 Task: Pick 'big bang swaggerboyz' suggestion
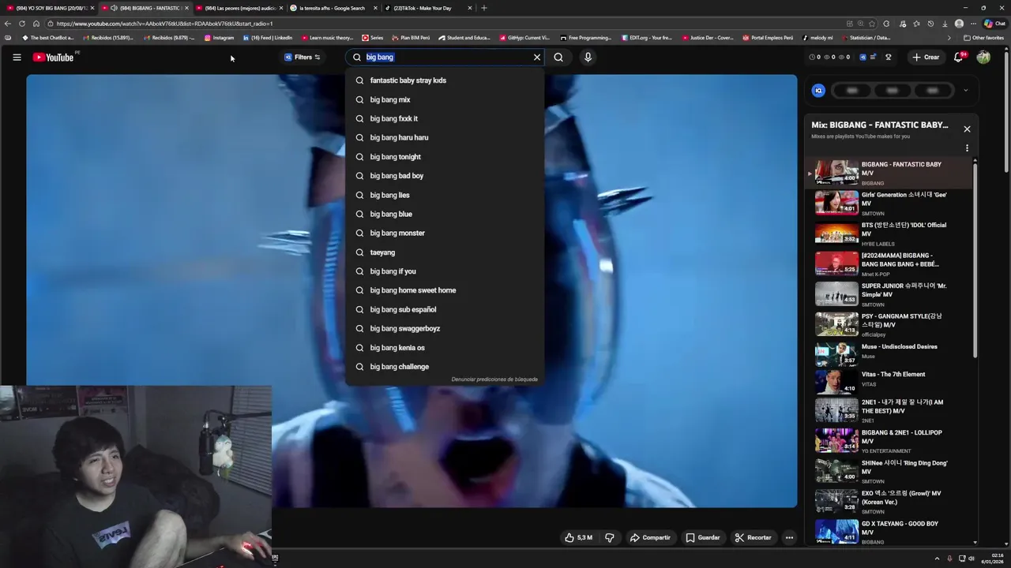point(445,328)
